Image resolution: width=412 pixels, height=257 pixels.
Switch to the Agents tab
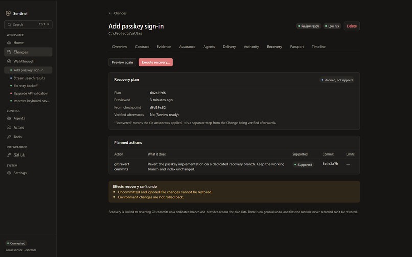click(x=209, y=47)
